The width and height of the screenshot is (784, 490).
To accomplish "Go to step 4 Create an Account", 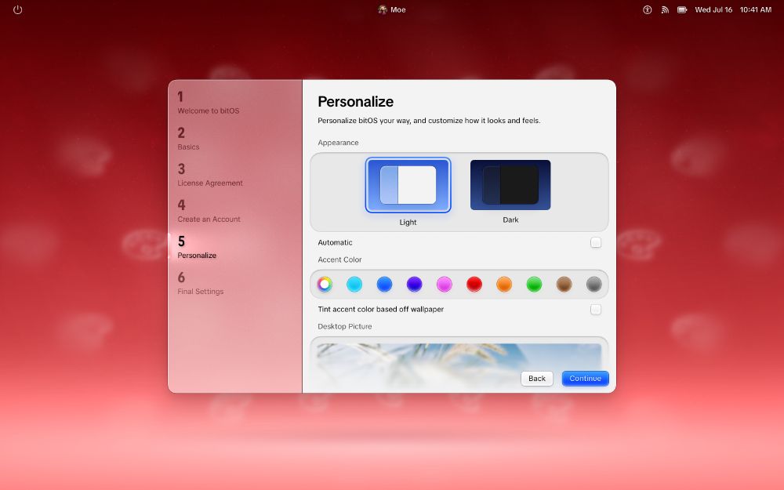I will point(209,211).
